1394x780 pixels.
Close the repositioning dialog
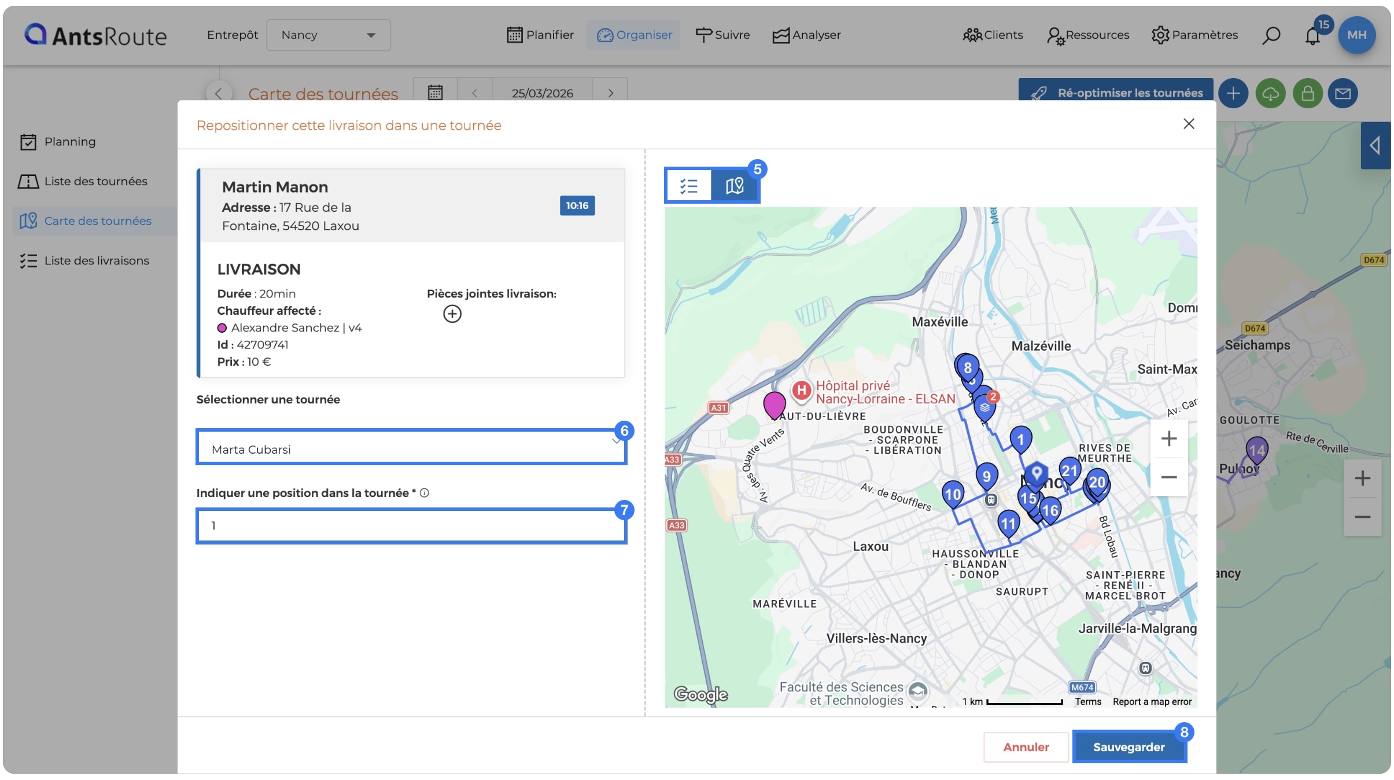(1189, 124)
